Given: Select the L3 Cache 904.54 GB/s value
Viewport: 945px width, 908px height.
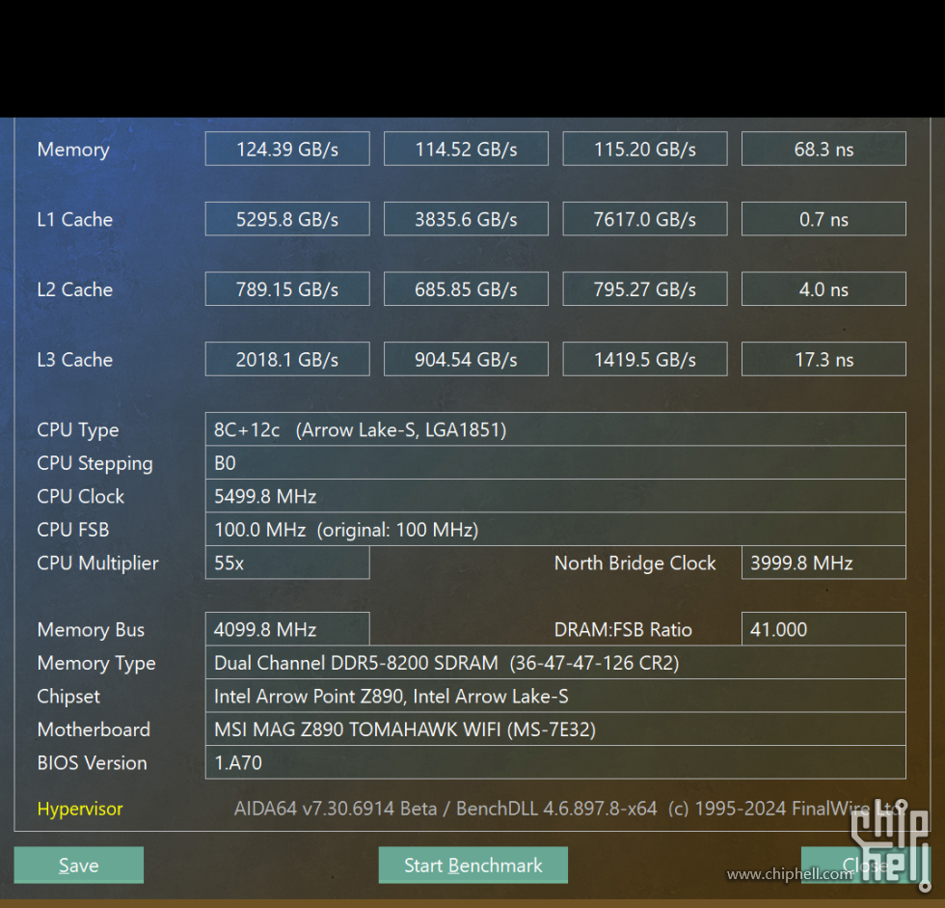Looking at the screenshot, I should pos(466,359).
